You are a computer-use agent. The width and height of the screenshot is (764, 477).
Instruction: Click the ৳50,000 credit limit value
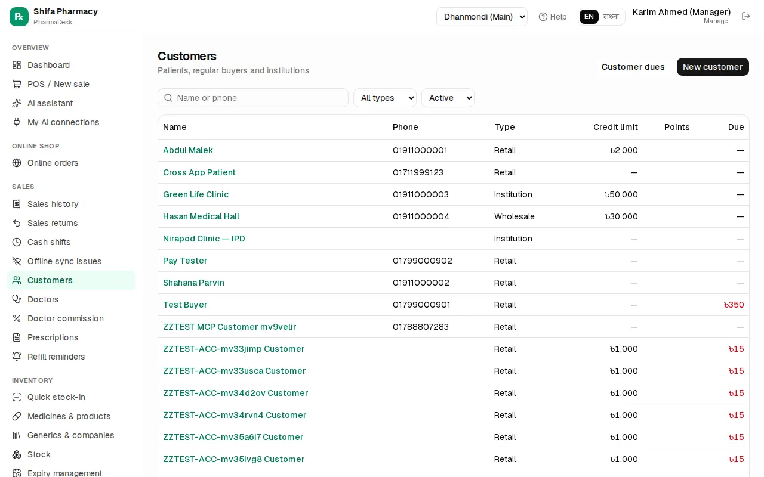pos(621,194)
